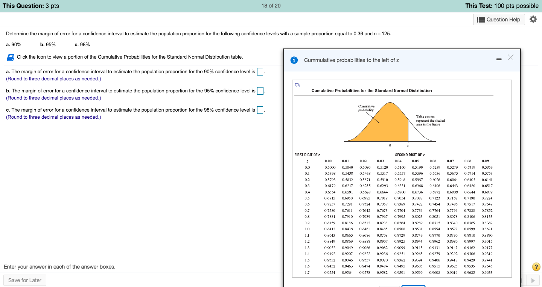Minimize the cumulative probabilities popup

(x=498, y=59)
